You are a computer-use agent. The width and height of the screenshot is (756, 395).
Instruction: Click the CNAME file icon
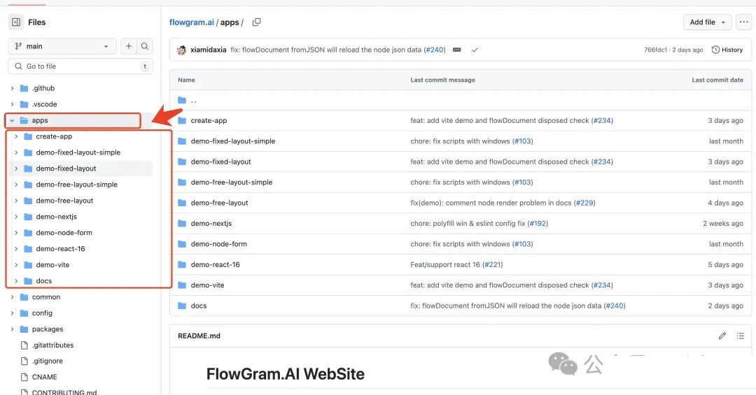coord(24,378)
